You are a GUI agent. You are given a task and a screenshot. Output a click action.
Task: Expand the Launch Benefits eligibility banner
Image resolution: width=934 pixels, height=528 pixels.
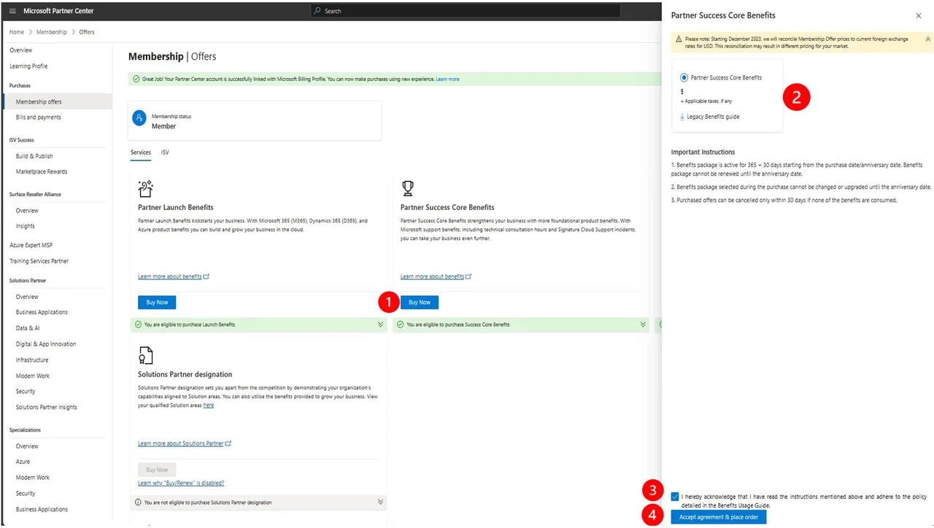[x=380, y=324]
